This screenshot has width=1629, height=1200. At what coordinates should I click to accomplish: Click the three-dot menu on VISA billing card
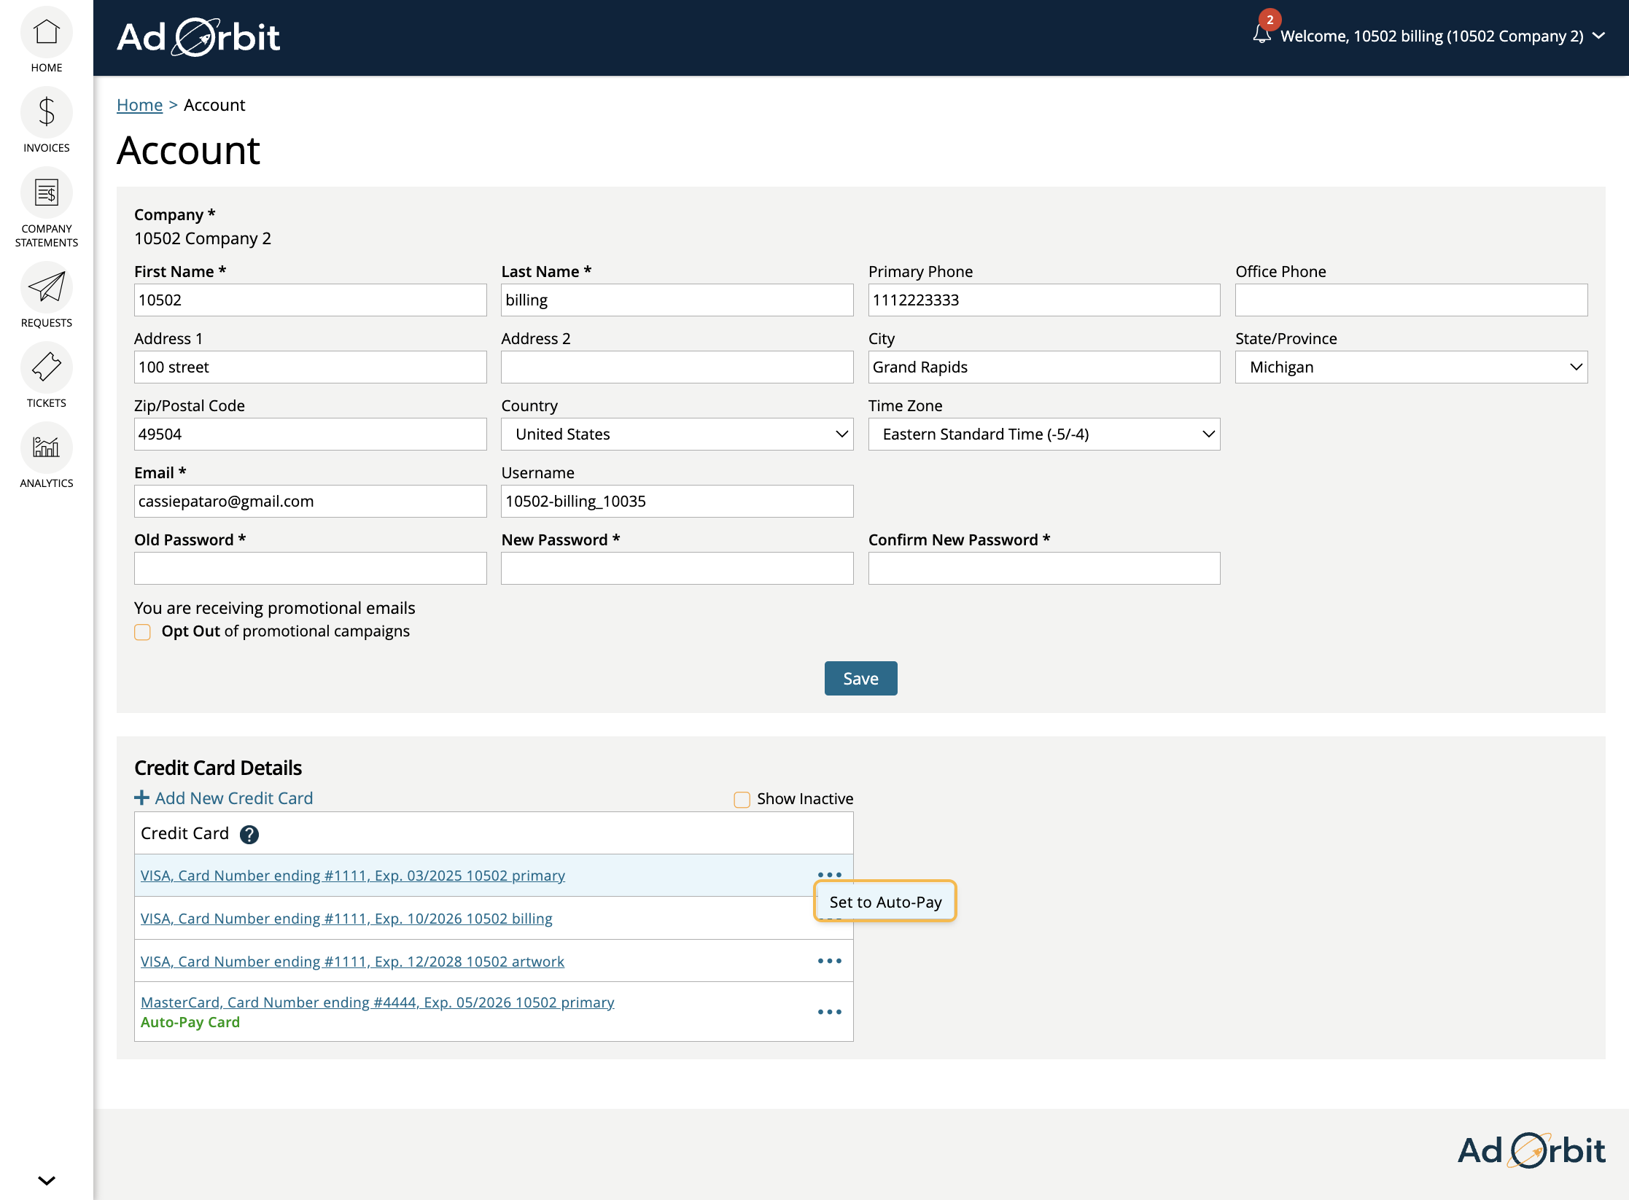pos(828,918)
